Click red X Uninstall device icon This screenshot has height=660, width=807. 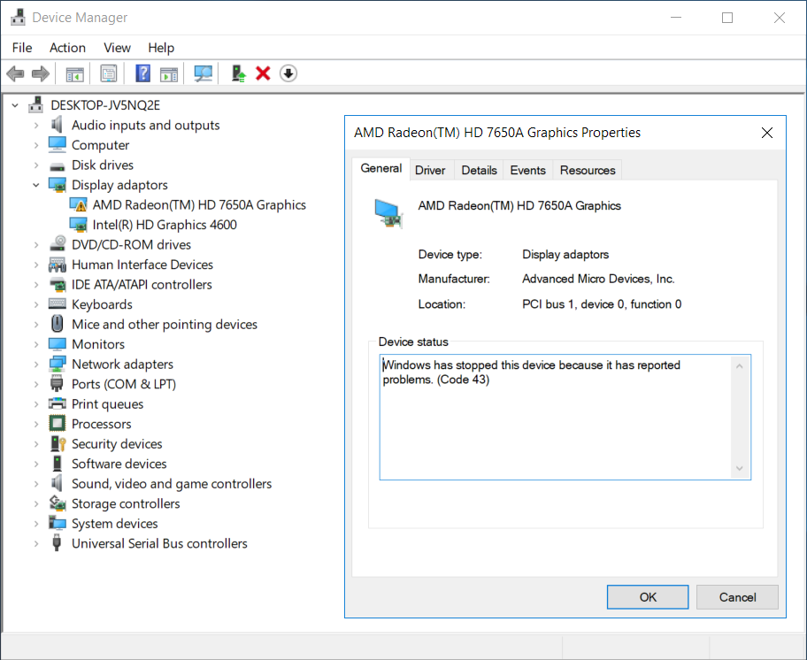263,73
